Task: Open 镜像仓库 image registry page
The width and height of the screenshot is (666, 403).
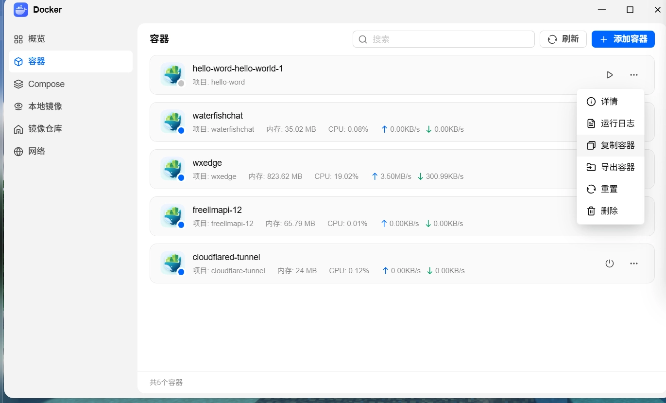Action: 70,129
